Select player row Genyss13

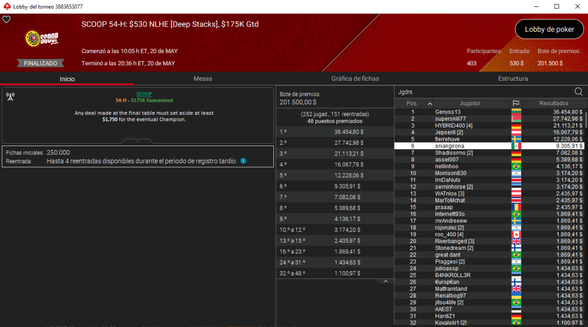click(x=489, y=112)
